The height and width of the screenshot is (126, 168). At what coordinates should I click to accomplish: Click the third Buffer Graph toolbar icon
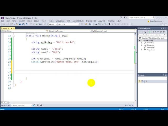(41, 105)
